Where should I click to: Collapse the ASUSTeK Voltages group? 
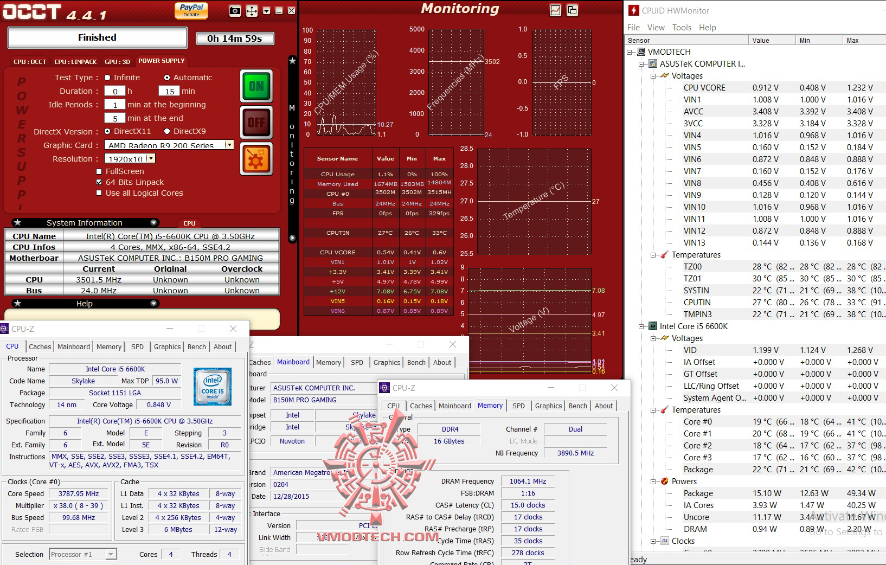pyautogui.click(x=653, y=76)
